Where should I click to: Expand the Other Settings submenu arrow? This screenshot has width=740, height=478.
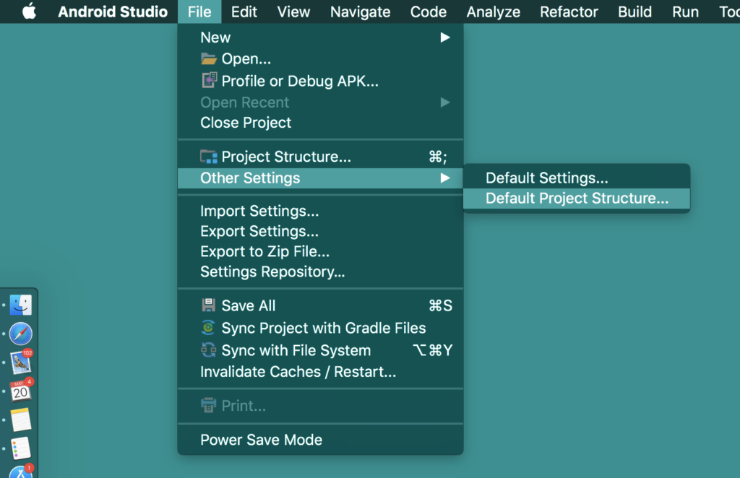(x=445, y=178)
